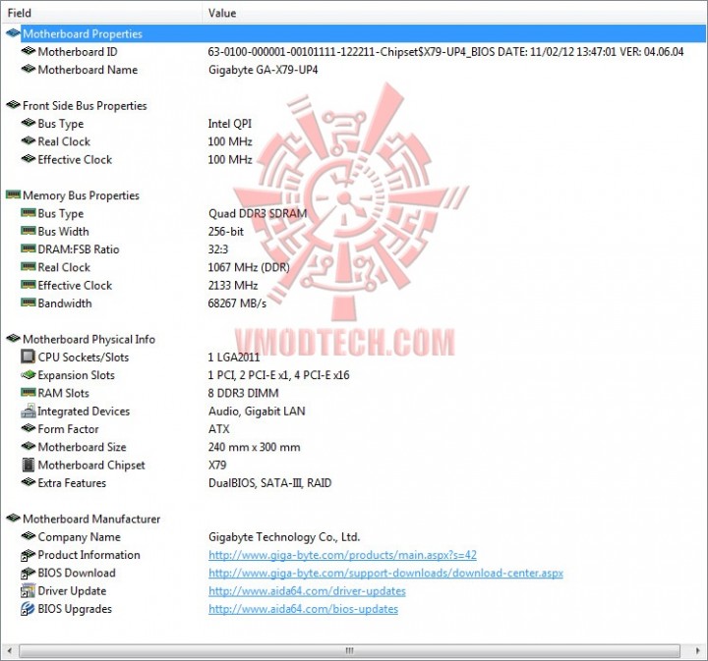Screen dimensions: 708x661
Task: Open the aida64 bios-updates link
Action: [303, 609]
